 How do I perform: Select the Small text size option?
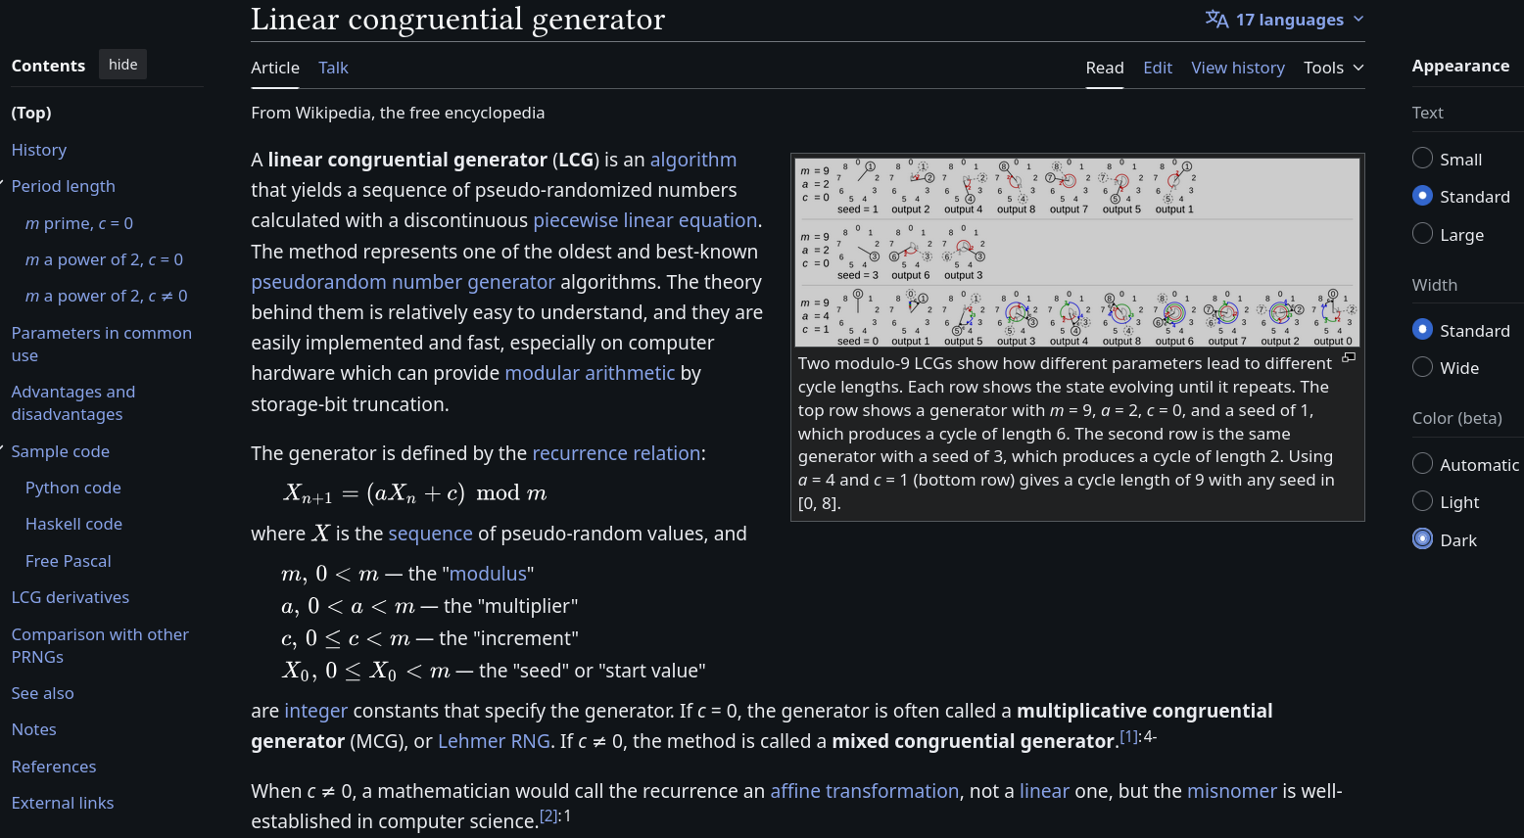[x=1423, y=159]
